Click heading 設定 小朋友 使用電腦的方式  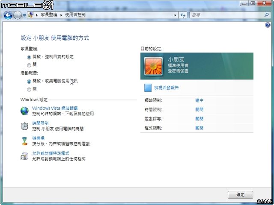55,38
